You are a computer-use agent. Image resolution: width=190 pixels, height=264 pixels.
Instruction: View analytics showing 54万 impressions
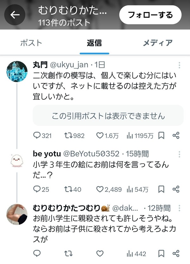(137, 189)
